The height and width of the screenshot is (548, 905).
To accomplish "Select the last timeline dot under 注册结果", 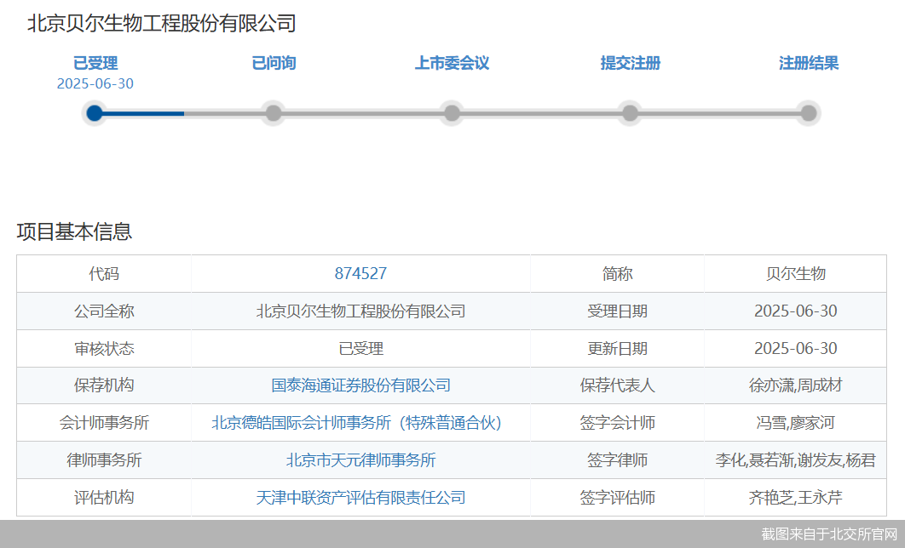I will pos(809,113).
